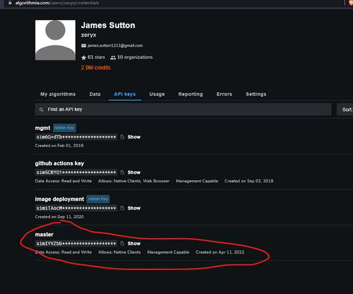Click 'Created on Sep 11, 2020' text
353x294 pixels.
59,217
